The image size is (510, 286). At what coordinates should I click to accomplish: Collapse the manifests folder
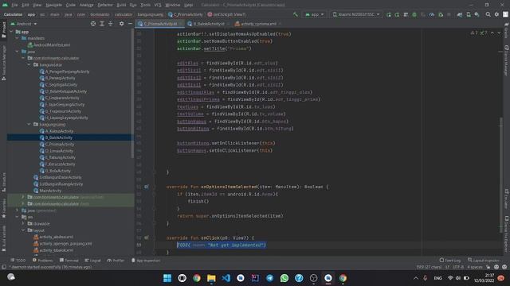(x=18, y=38)
